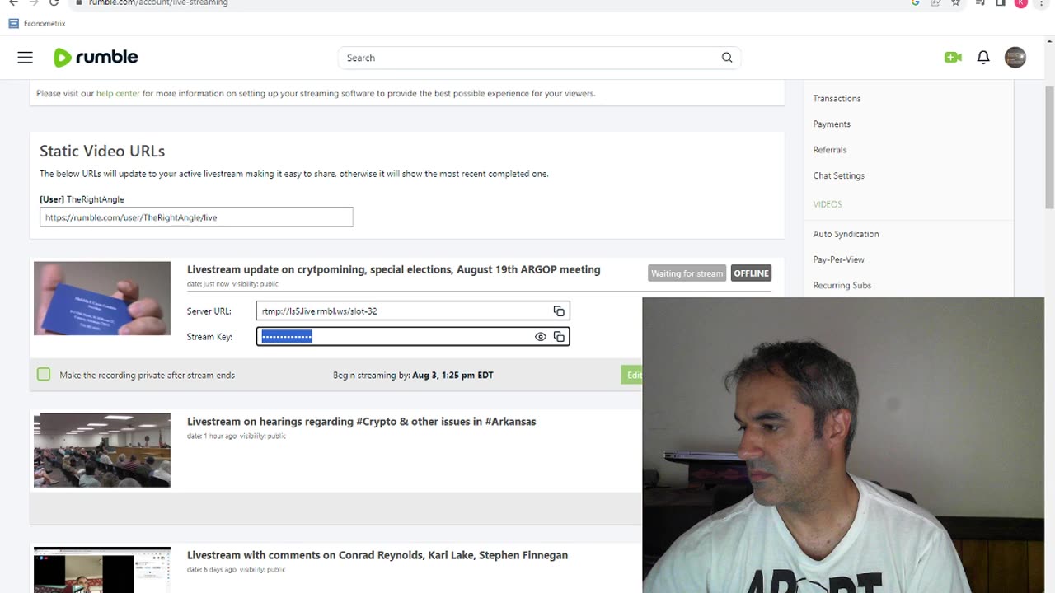
Task: Click the Rumble logo
Action: (96, 58)
